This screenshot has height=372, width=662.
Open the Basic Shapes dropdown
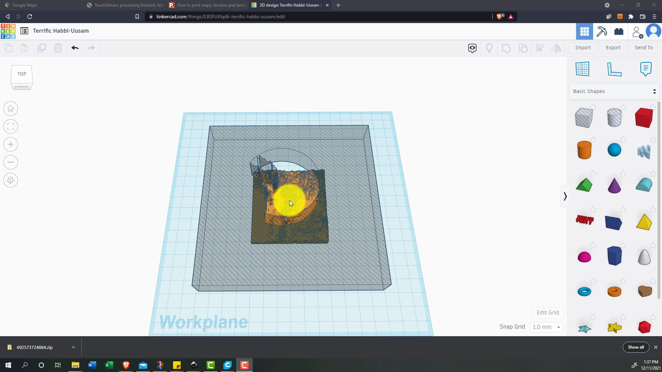click(614, 91)
